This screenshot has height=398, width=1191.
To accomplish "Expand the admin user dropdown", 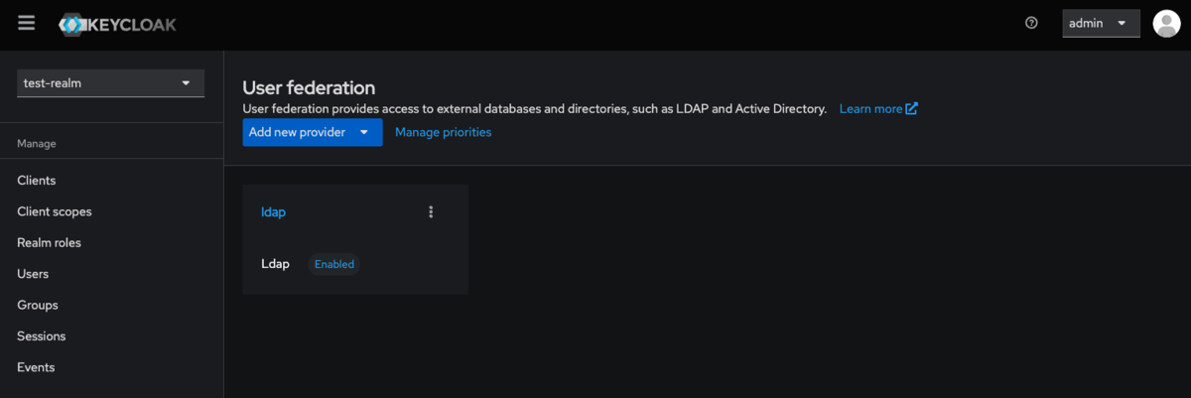I will click(1101, 23).
